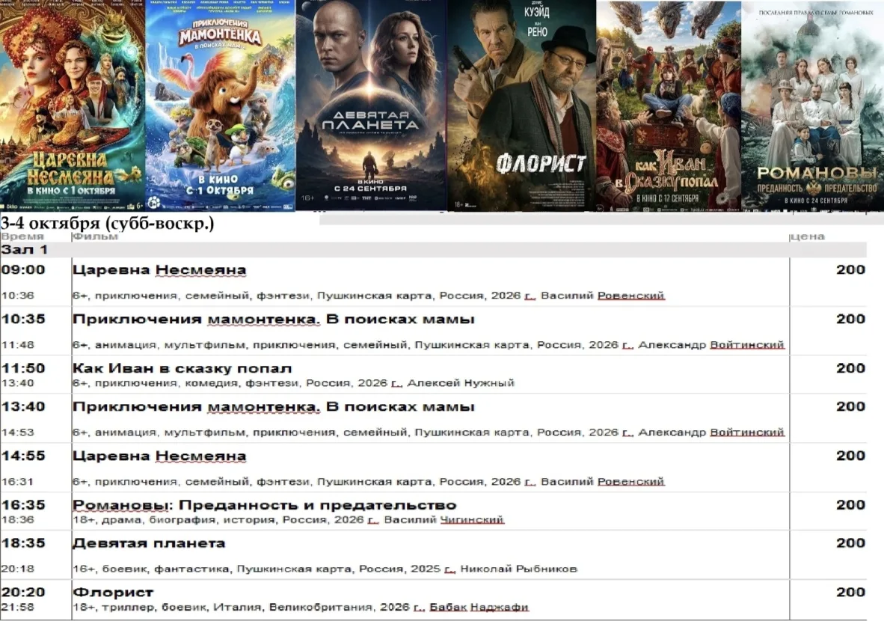The height and width of the screenshot is (621, 884).
Task: Open Романовы: Преданность и предательство title
Action: [x=265, y=505]
